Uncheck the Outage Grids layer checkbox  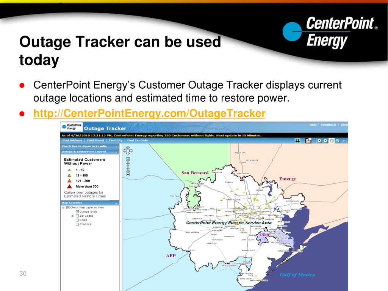[x=77, y=212]
